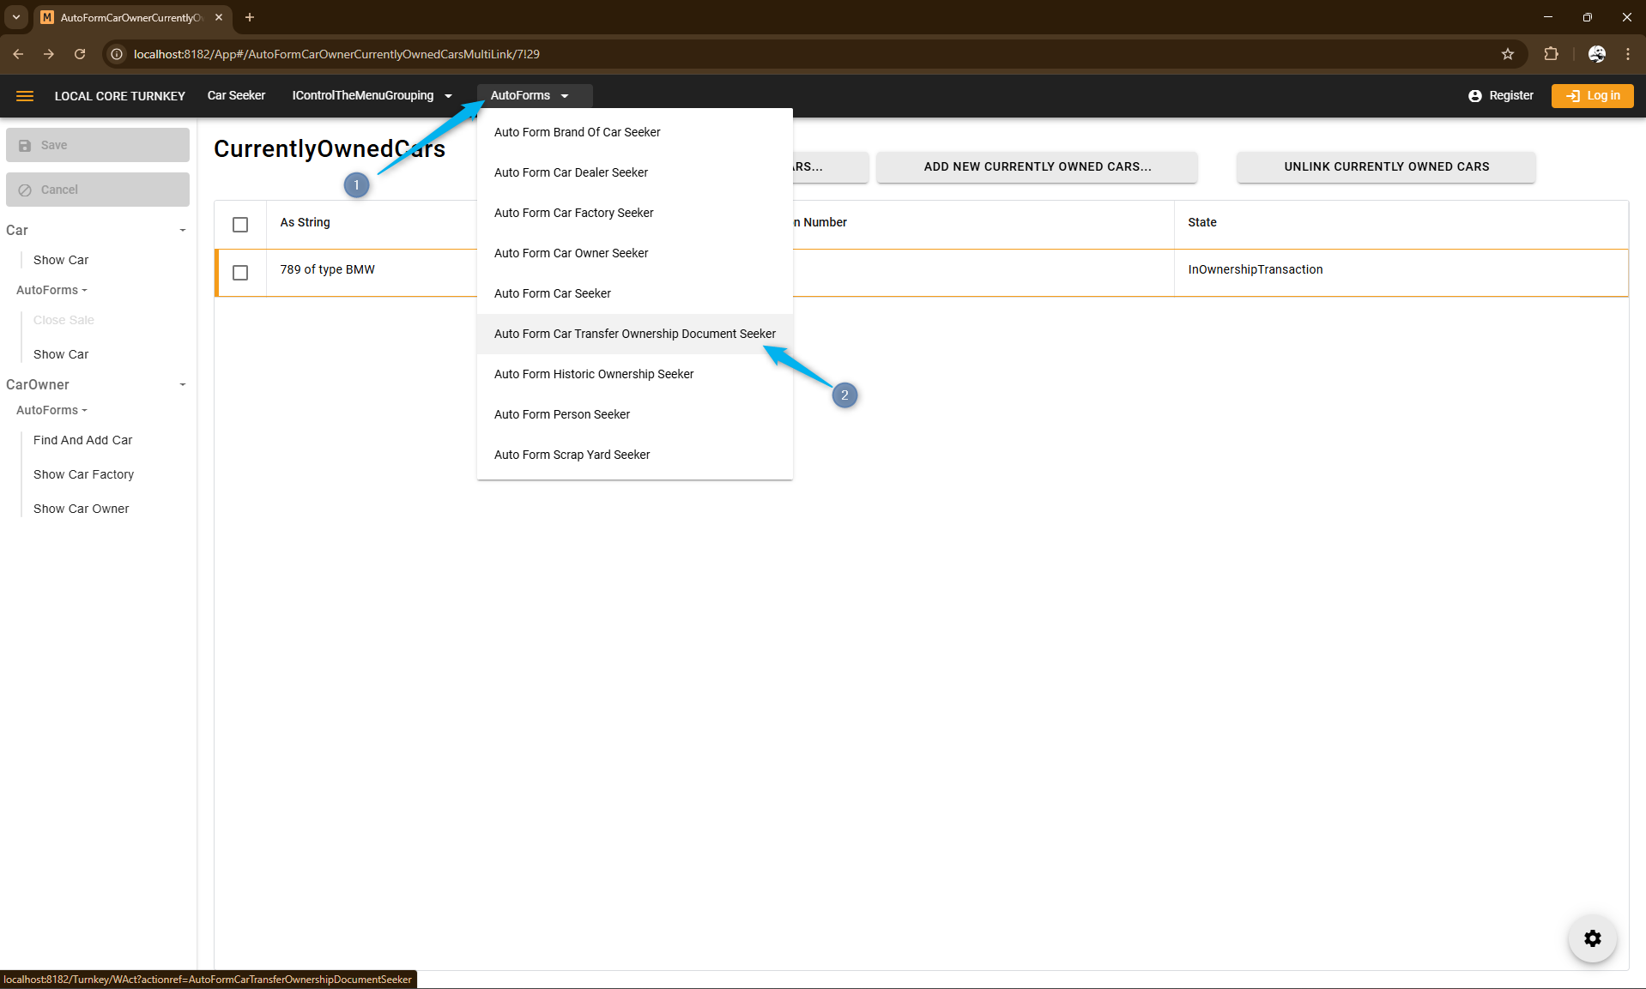Collapse the AutoForms dropdown in top bar

point(529,96)
